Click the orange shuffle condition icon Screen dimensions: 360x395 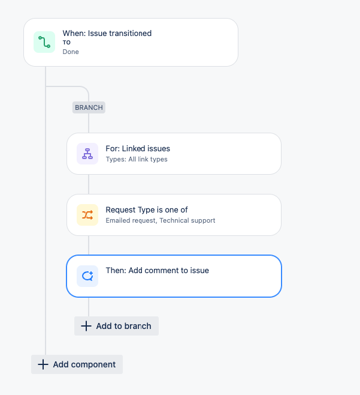coord(87,215)
